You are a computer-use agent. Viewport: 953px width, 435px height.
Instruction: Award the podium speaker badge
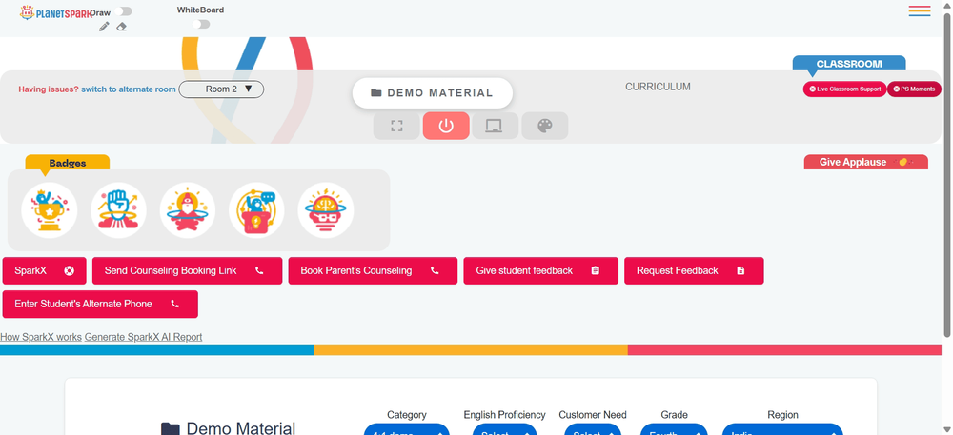point(256,210)
